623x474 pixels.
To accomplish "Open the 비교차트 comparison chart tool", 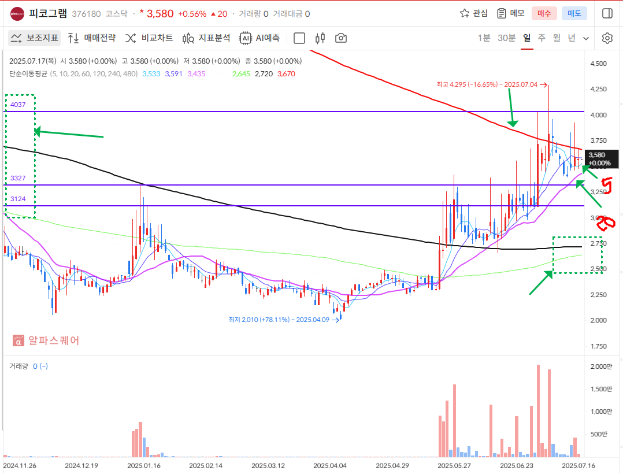I will click(149, 38).
